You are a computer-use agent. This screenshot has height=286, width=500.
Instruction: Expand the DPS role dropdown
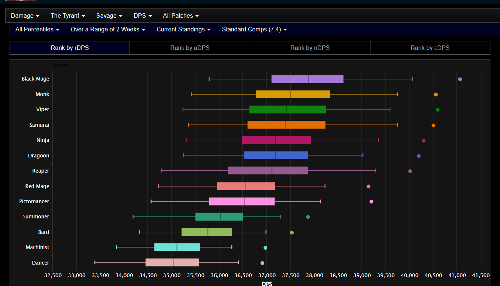[143, 16]
